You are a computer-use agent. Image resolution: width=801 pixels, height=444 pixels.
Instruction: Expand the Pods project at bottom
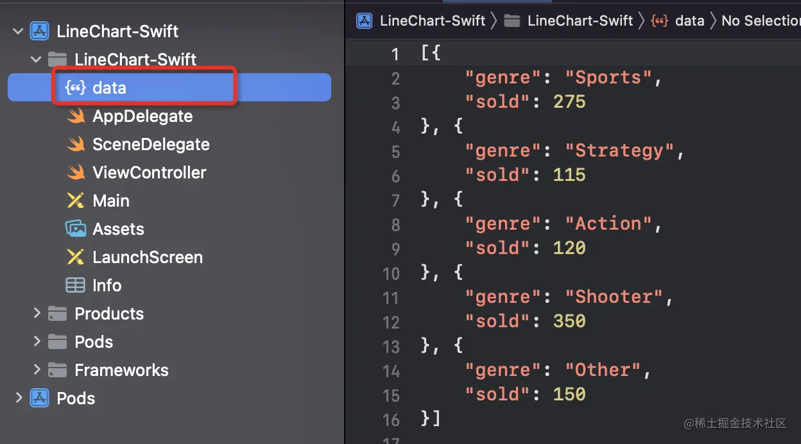click(x=19, y=398)
